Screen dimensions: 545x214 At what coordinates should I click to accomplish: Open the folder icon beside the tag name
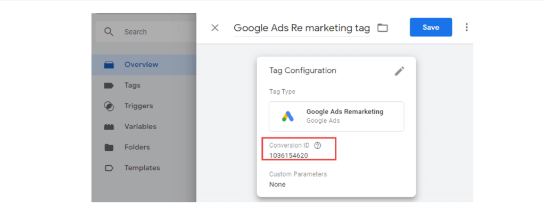[x=383, y=28]
